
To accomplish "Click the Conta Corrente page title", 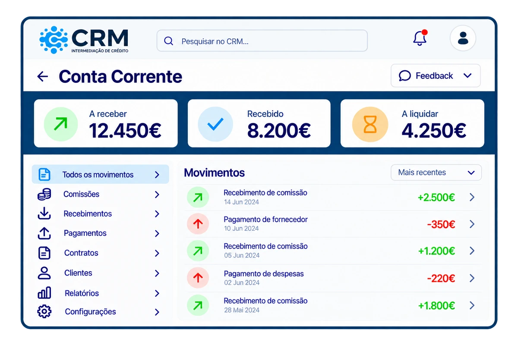I will pos(120,77).
